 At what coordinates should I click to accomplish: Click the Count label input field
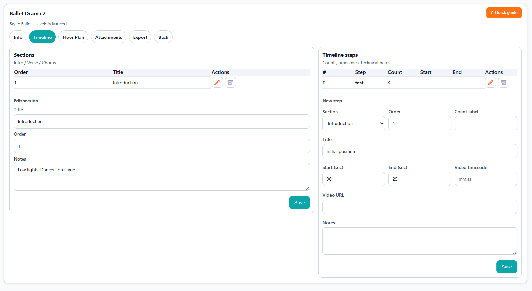point(486,124)
